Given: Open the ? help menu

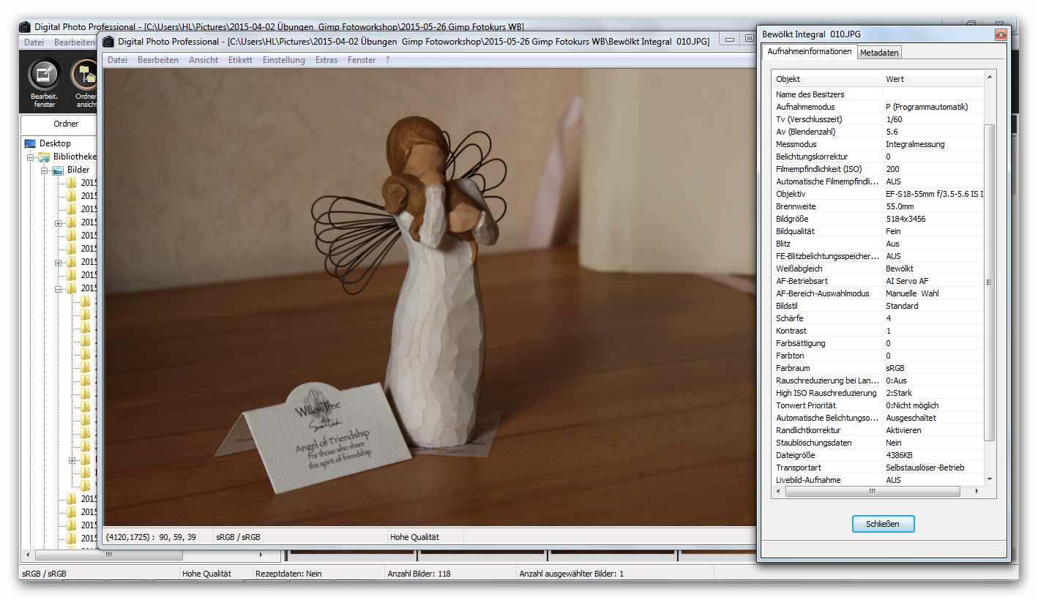Looking at the screenshot, I should pyautogui.click(x=388, y=60).
